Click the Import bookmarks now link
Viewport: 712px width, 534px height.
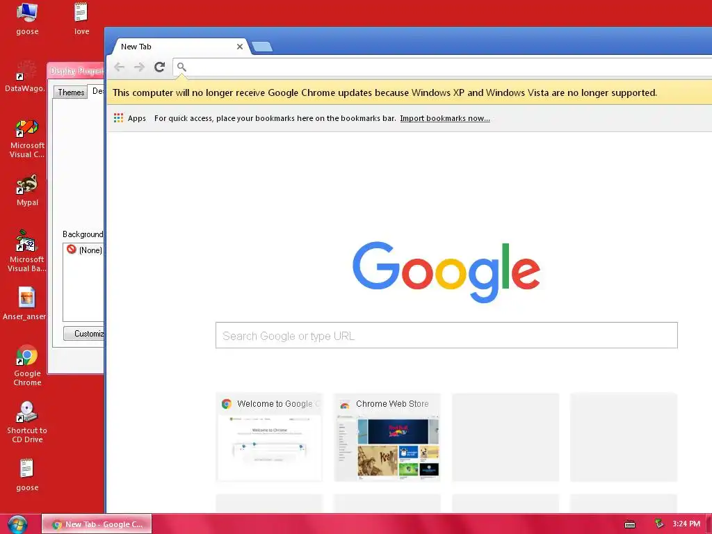pos(444,118)
